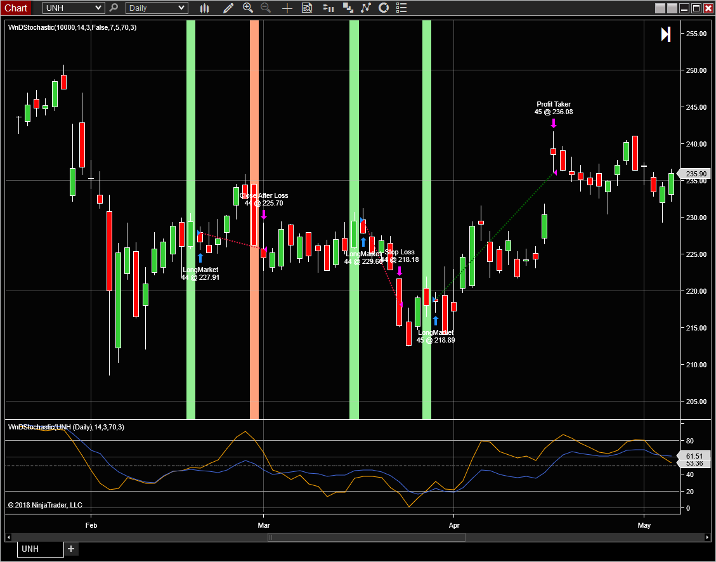Image resolution: width=716 pixels, height=562 pixels.
Task: Click the 250.00 price axis label
Action: coord(696,70)
